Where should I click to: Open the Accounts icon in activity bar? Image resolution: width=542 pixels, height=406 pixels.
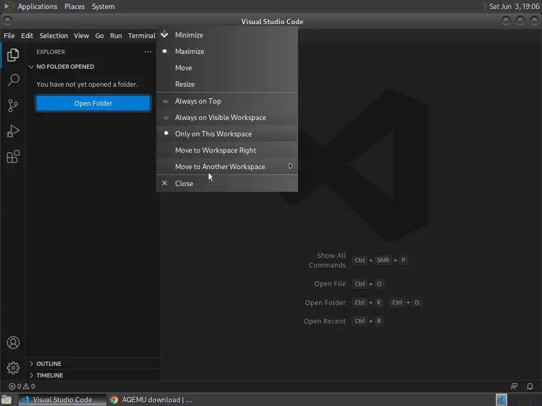coord(13,343)
